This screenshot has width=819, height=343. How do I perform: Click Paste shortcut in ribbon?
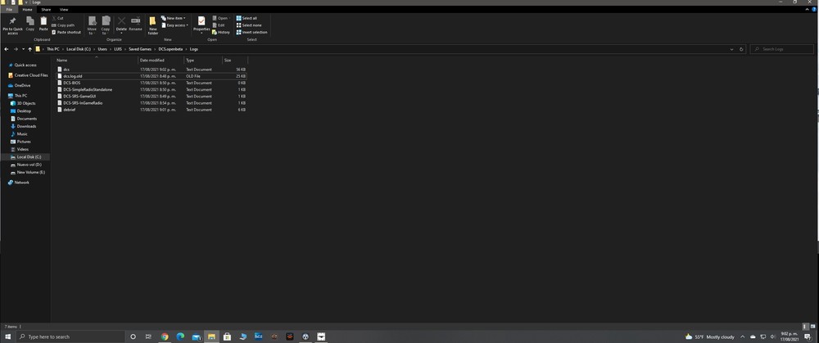(66, 33)
